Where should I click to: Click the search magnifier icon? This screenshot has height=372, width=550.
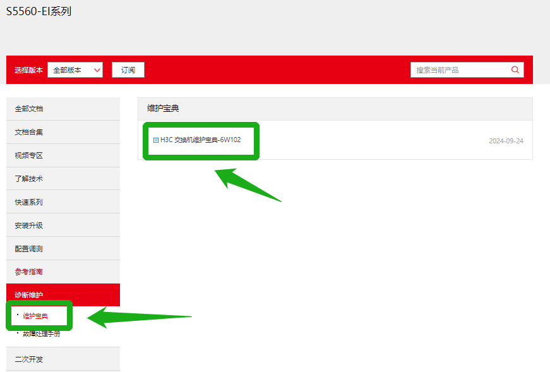[515, 69]
